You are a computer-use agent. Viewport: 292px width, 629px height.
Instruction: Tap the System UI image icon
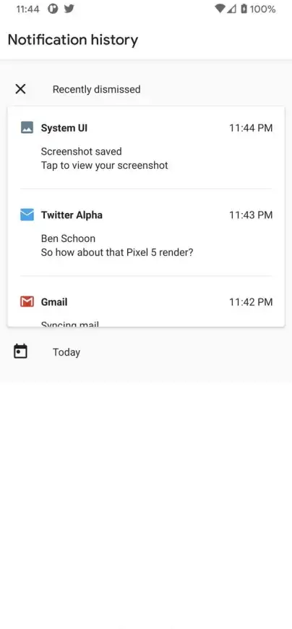pos(27,128)
